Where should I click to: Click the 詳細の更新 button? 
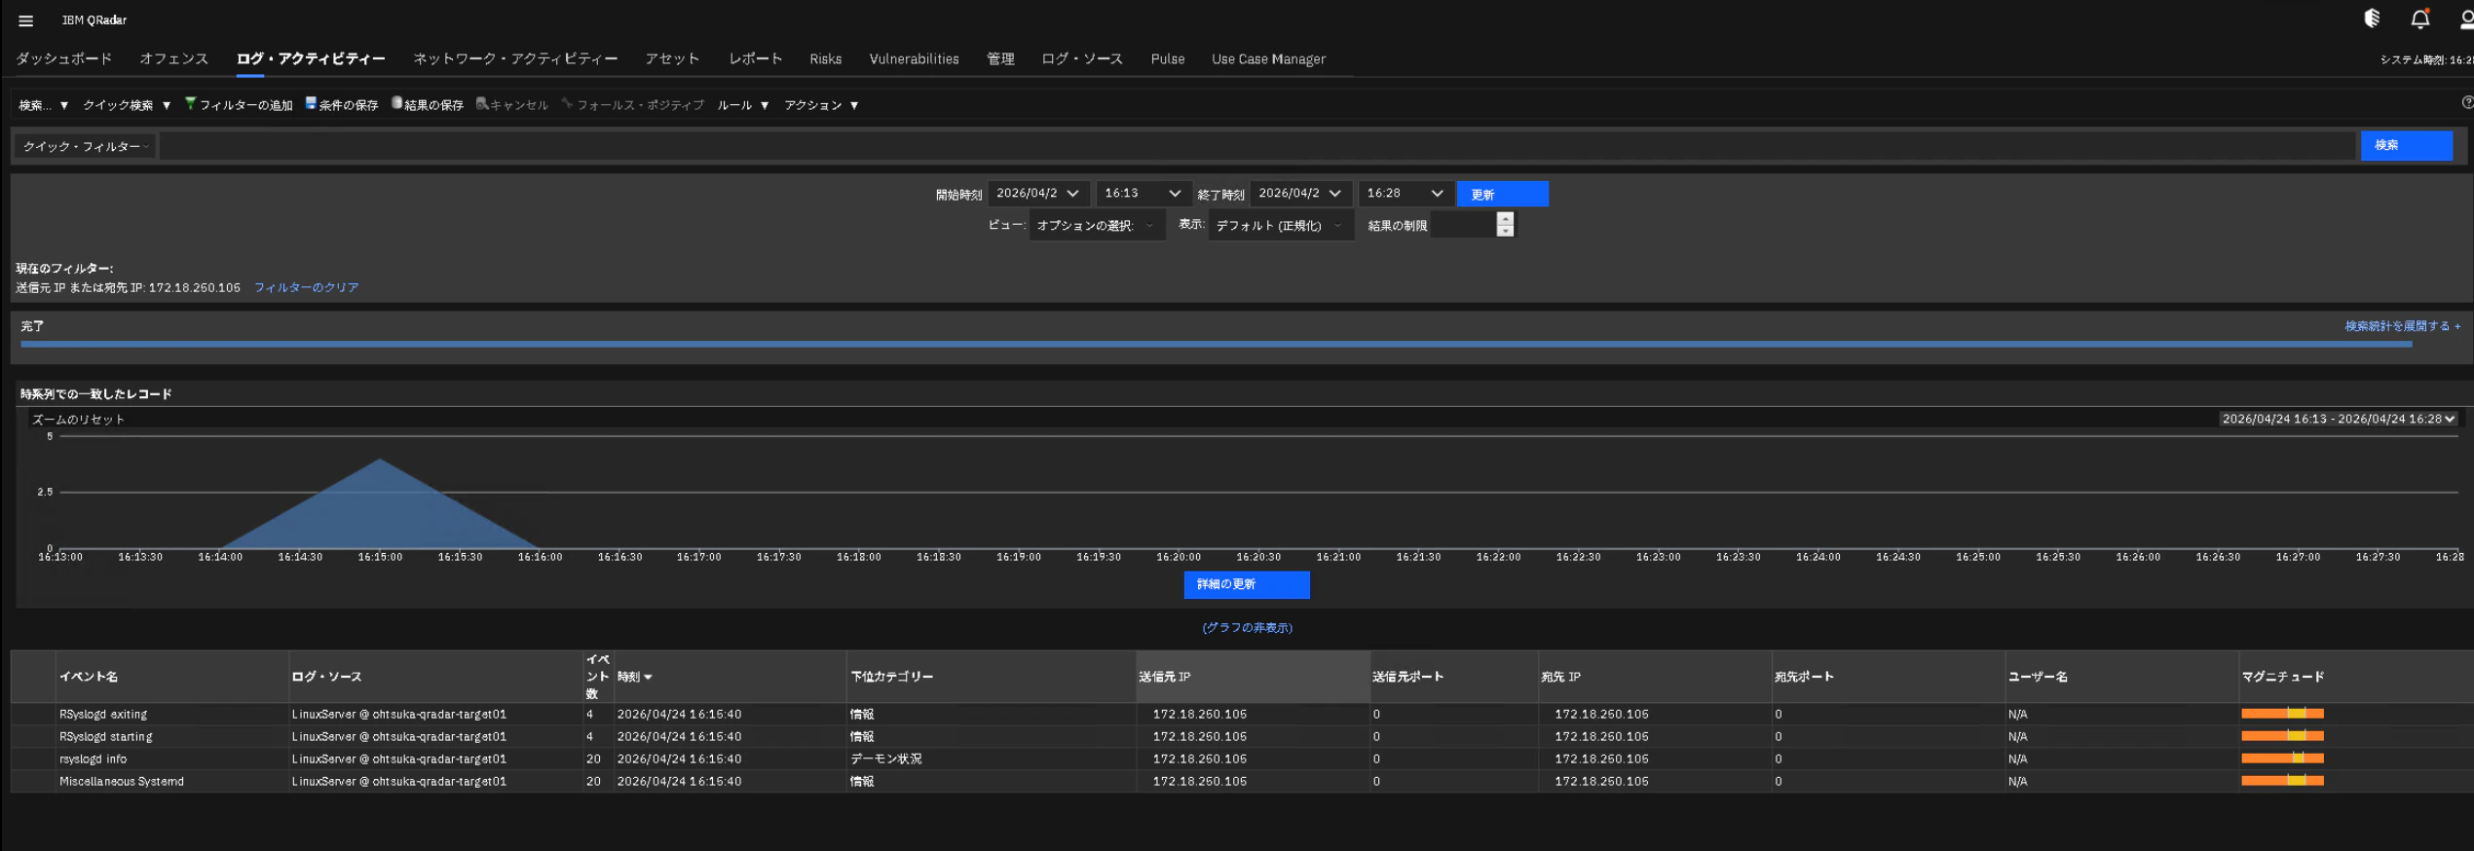tap(1246, 584)
